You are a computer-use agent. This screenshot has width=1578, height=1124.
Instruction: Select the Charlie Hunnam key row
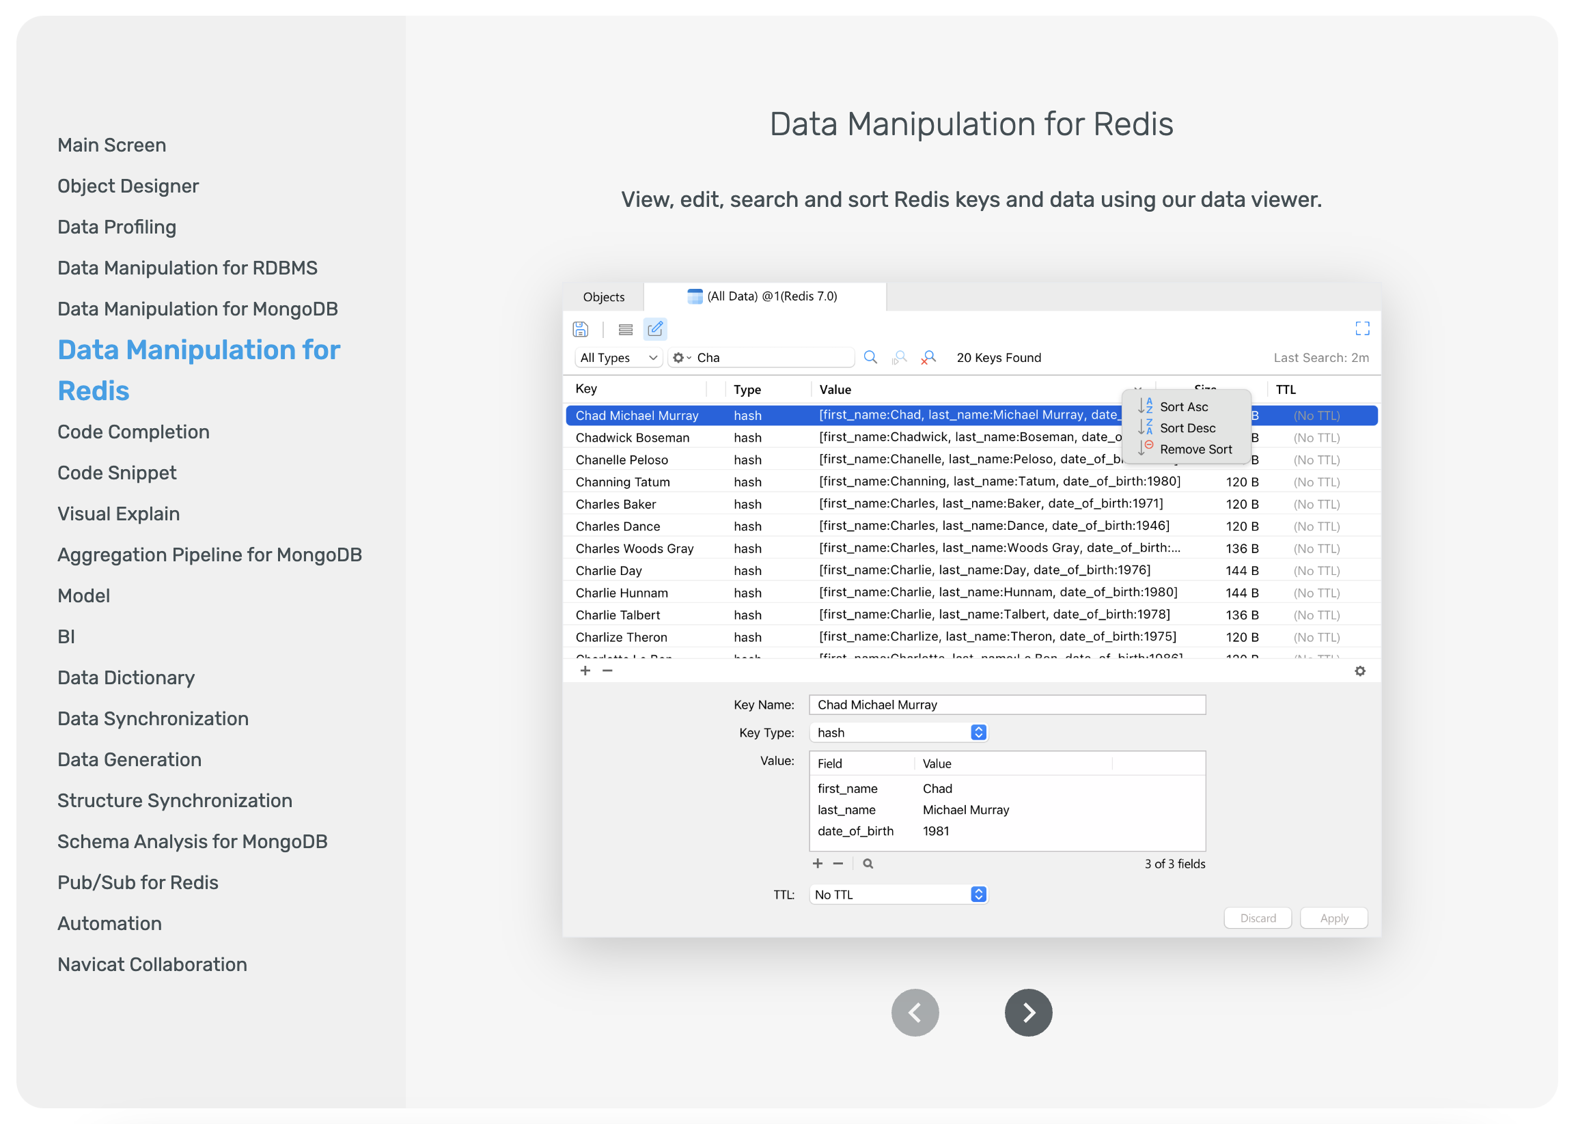(x=971, y=593)
